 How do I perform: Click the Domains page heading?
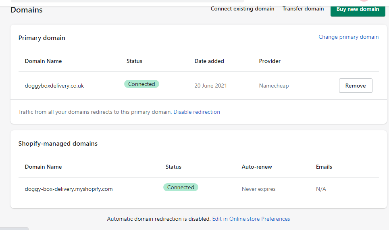point(27,10)
